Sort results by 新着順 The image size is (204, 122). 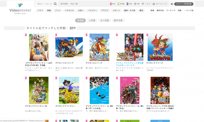[x=80, y=20]
